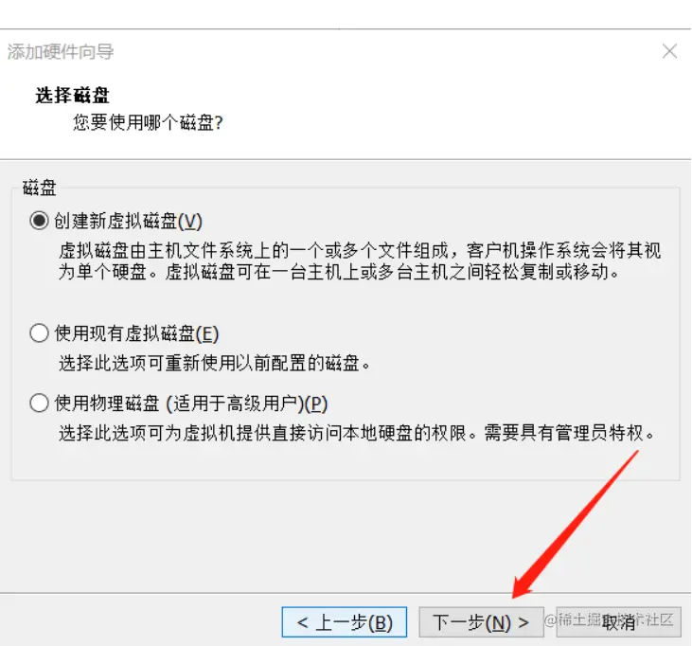
Task: Click the 您要使用哪个磁盘? subtitle text
Action: (148, 122)
